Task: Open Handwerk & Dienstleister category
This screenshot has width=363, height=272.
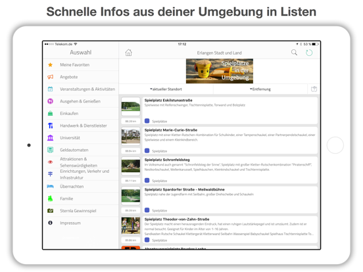Action: pyautogui.click(x=81, y=125)
